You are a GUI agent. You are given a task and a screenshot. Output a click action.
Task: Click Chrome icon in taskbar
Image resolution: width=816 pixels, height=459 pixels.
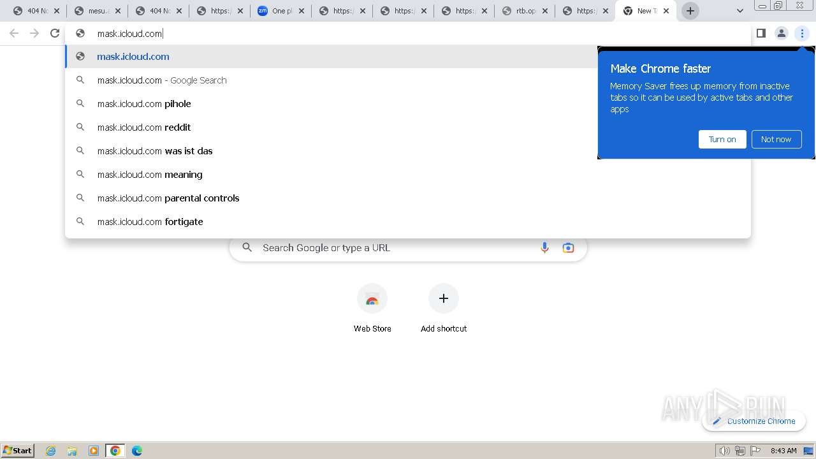(115, 451)
